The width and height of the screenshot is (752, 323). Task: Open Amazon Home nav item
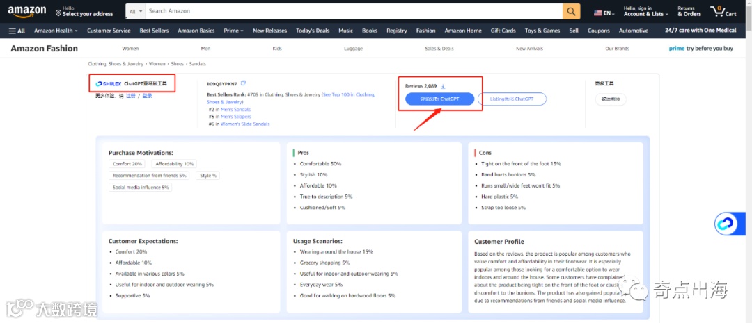[463, 31]
